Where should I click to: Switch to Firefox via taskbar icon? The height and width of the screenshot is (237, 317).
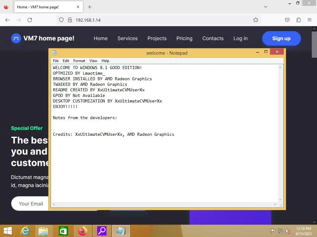click(82, 231)
